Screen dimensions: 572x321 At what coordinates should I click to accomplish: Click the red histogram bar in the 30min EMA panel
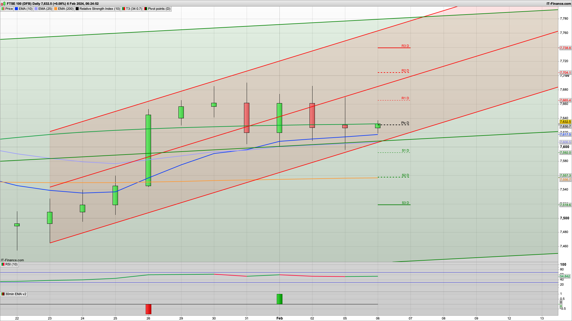point(148,309)
